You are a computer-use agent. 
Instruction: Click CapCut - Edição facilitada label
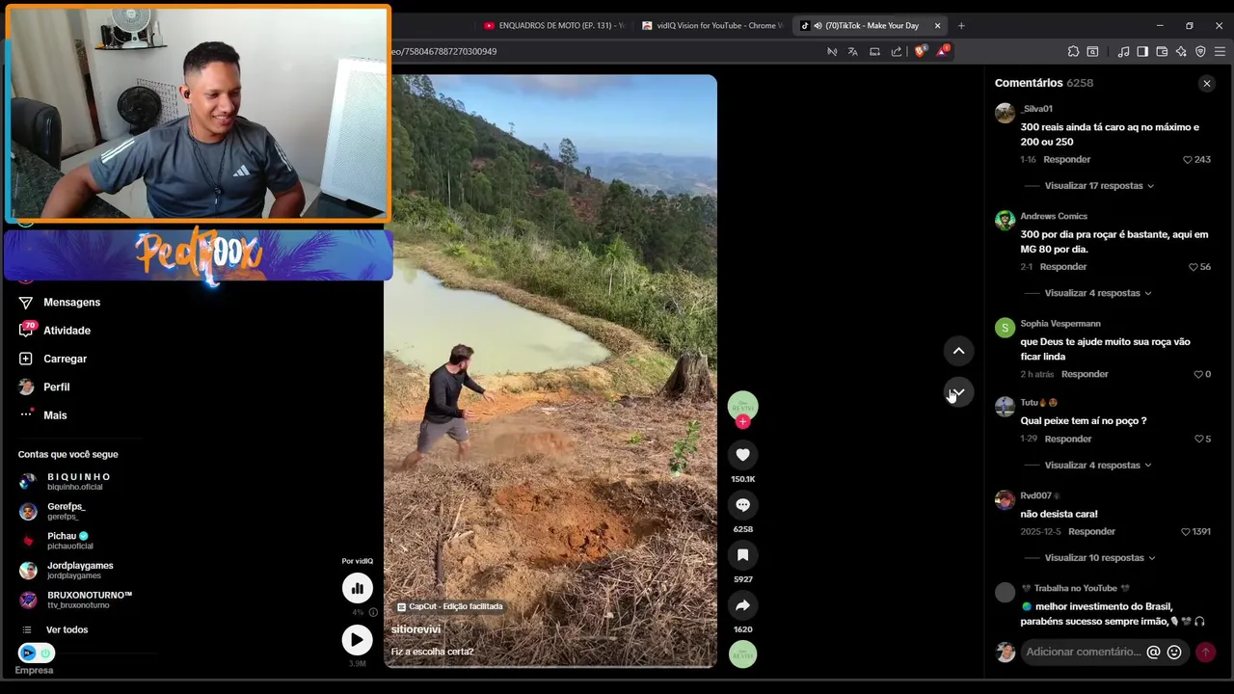pyautogui.click(x=450, y=607)
